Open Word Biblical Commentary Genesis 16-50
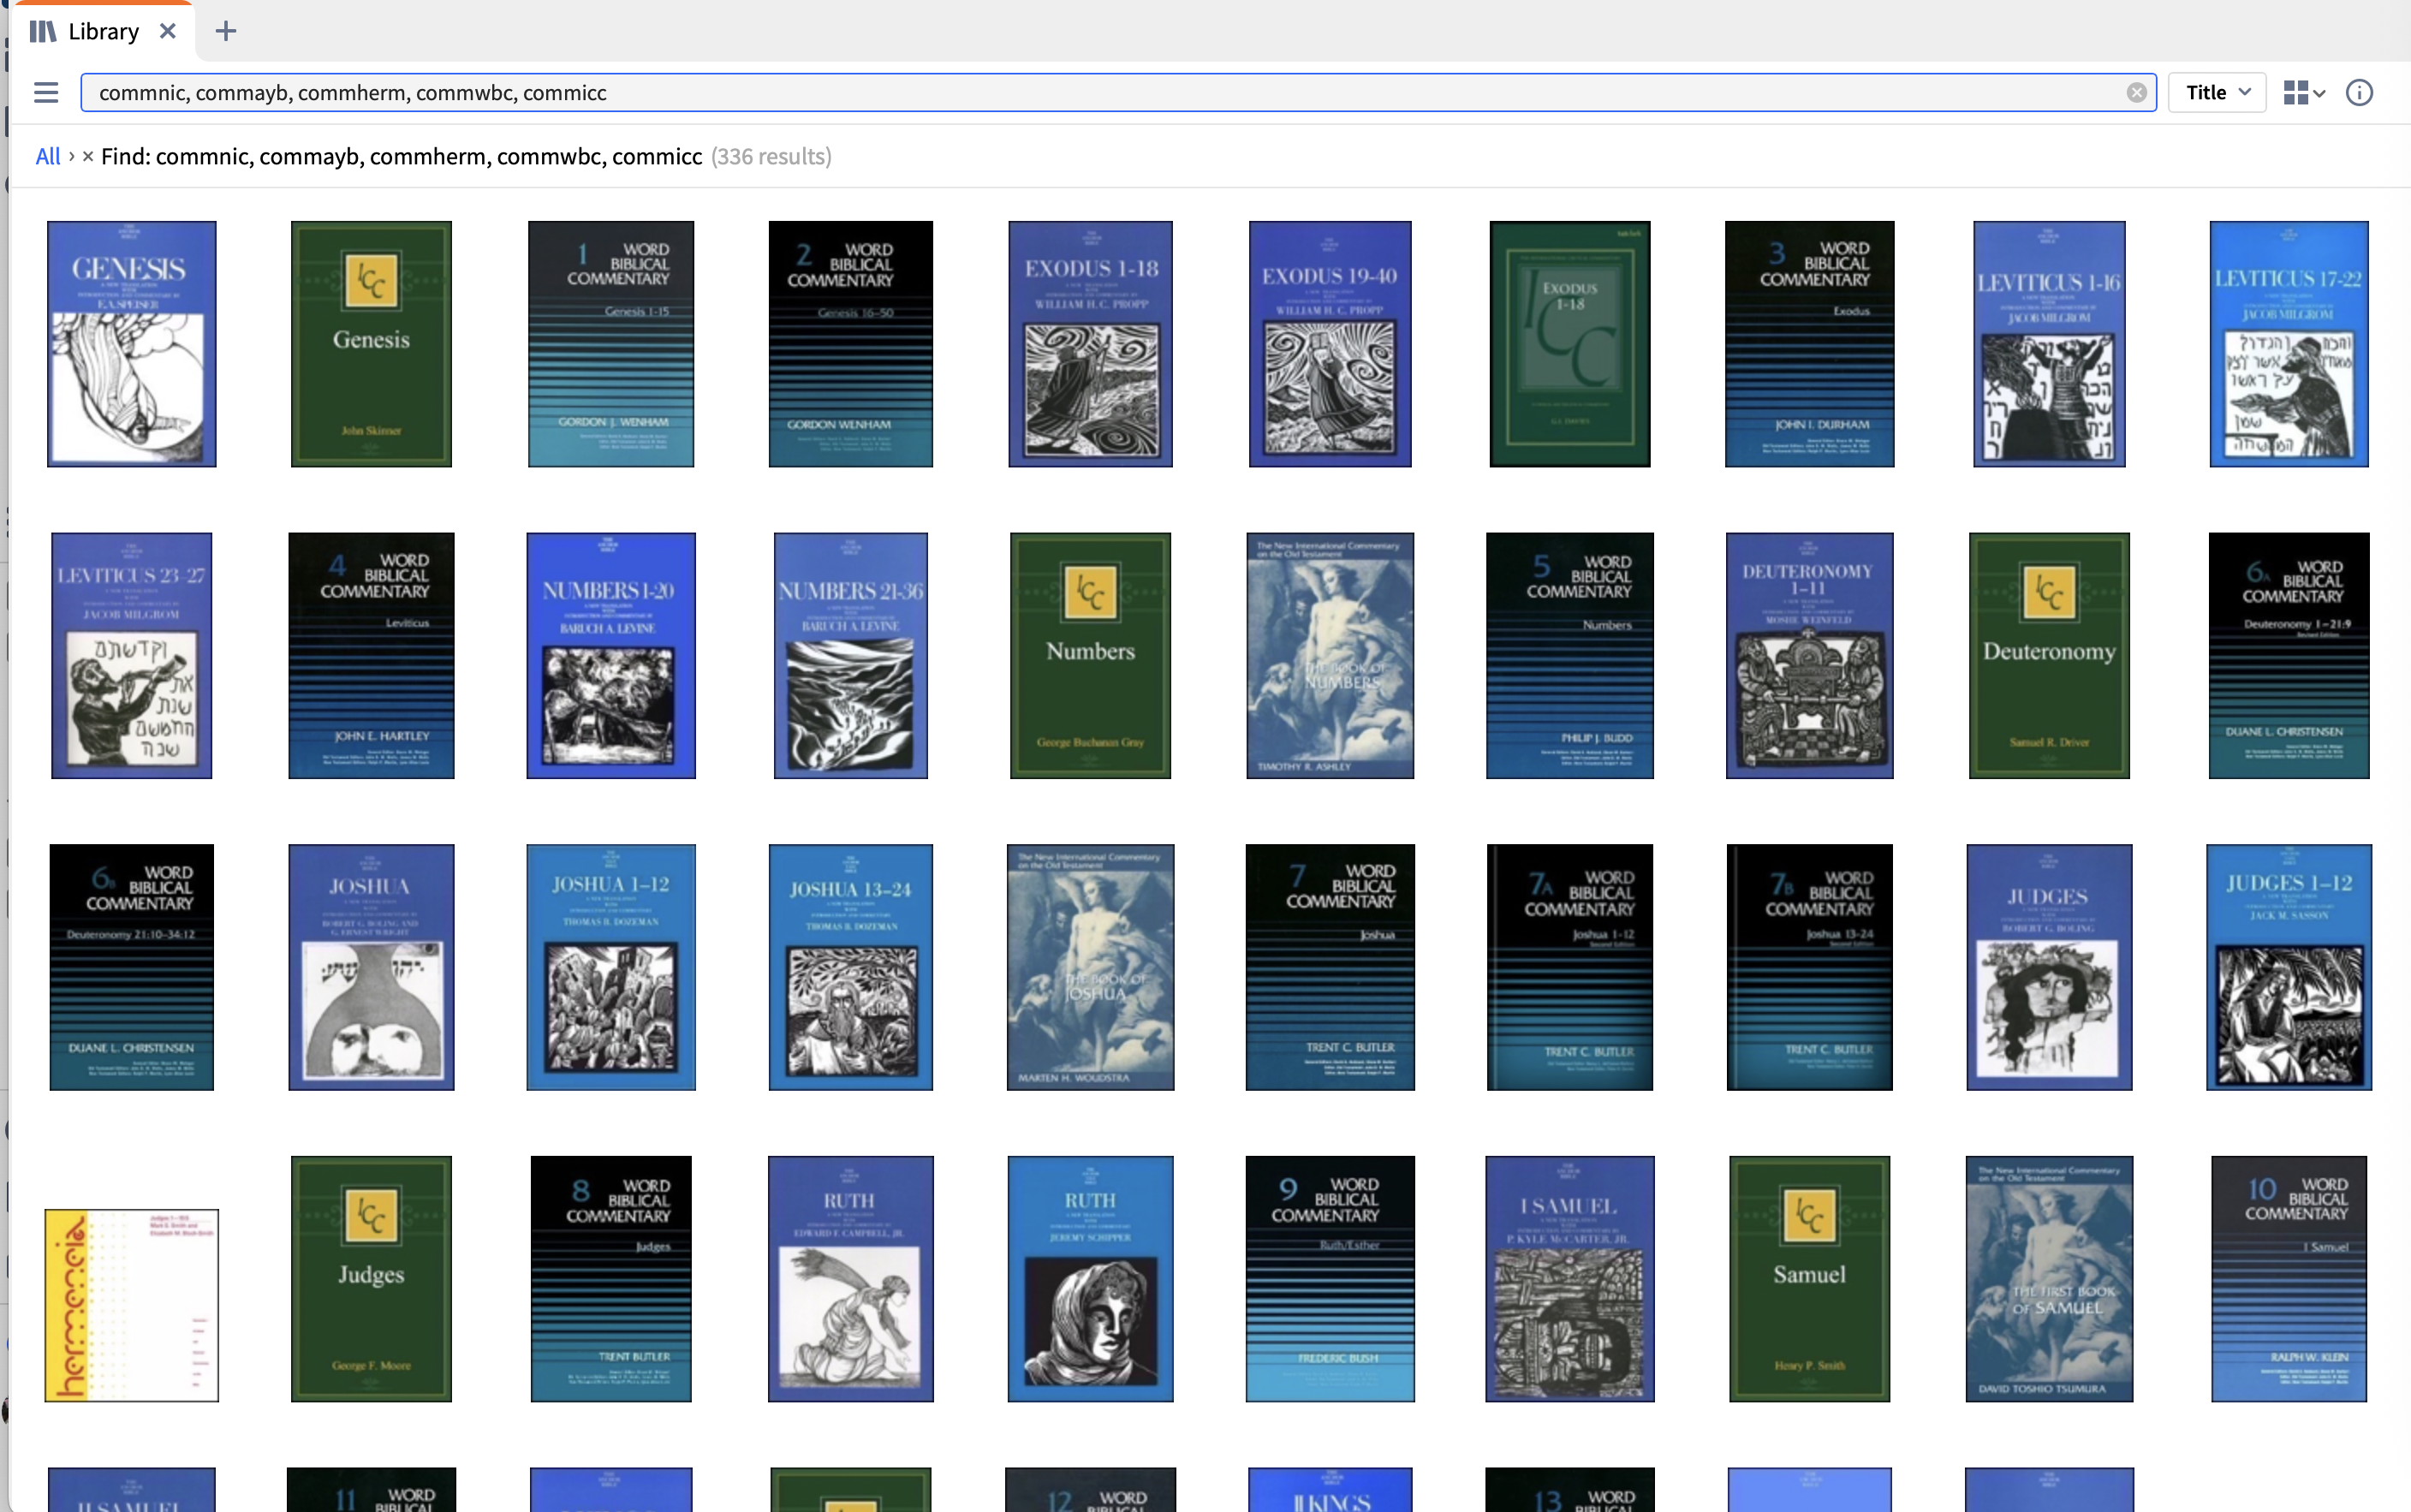Viewport: 2411px width, 1512px height. pos(851,344)
